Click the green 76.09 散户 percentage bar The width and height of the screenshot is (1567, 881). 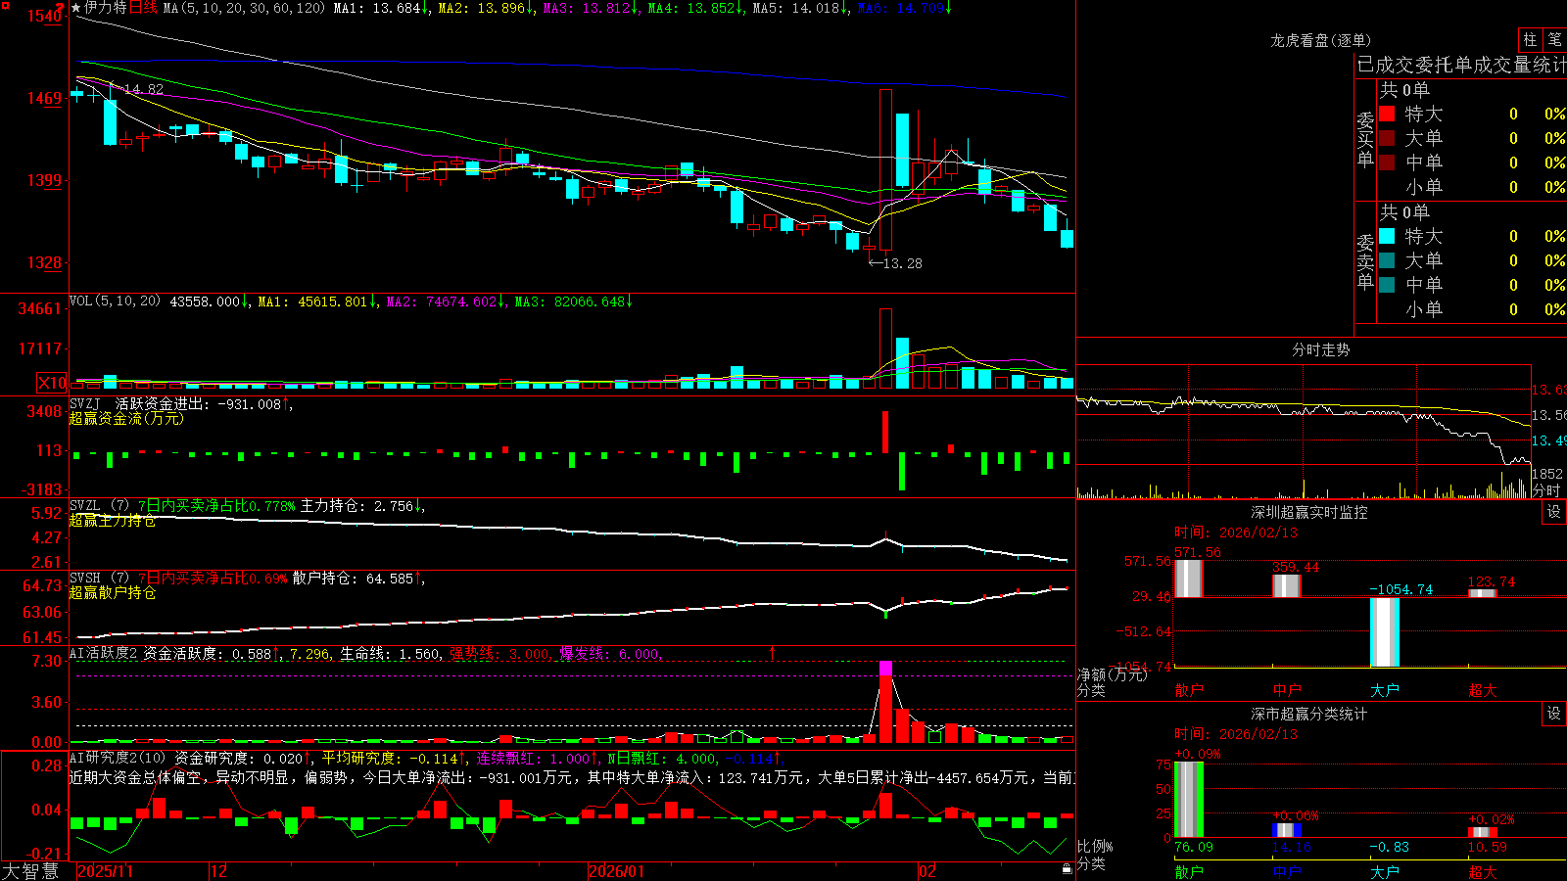1188,799
